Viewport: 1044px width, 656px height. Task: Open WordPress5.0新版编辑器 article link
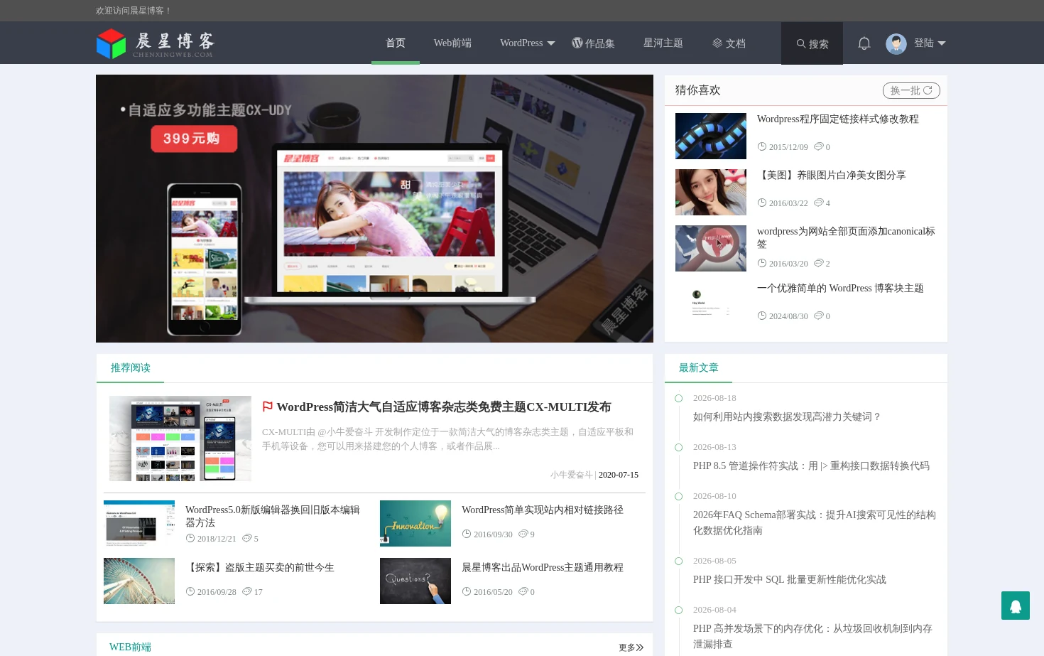click(273, 516)
